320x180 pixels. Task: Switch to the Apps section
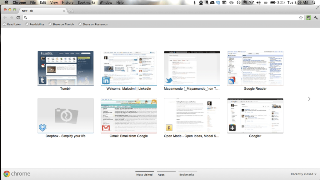[161, 174]
